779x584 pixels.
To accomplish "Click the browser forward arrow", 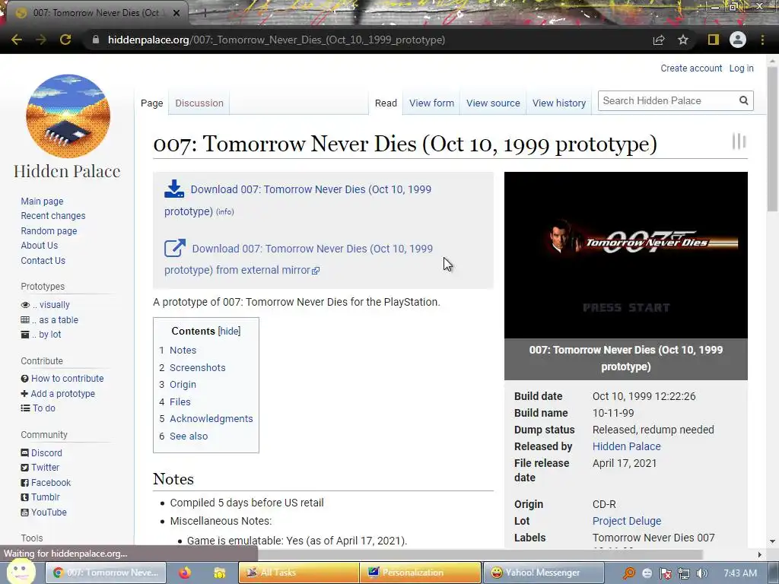I will click(x=41, y=40).
